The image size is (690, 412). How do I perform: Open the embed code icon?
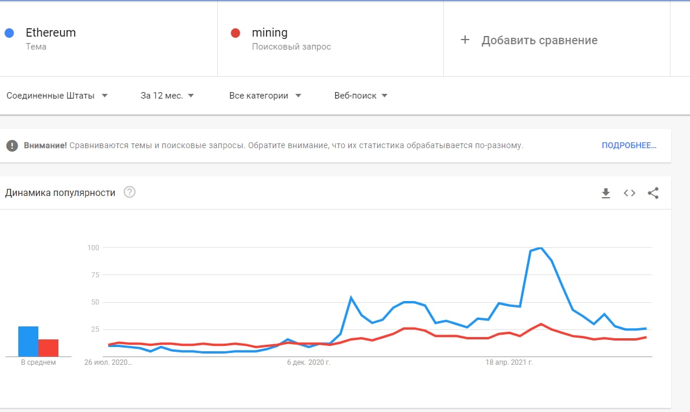[629, 193]
